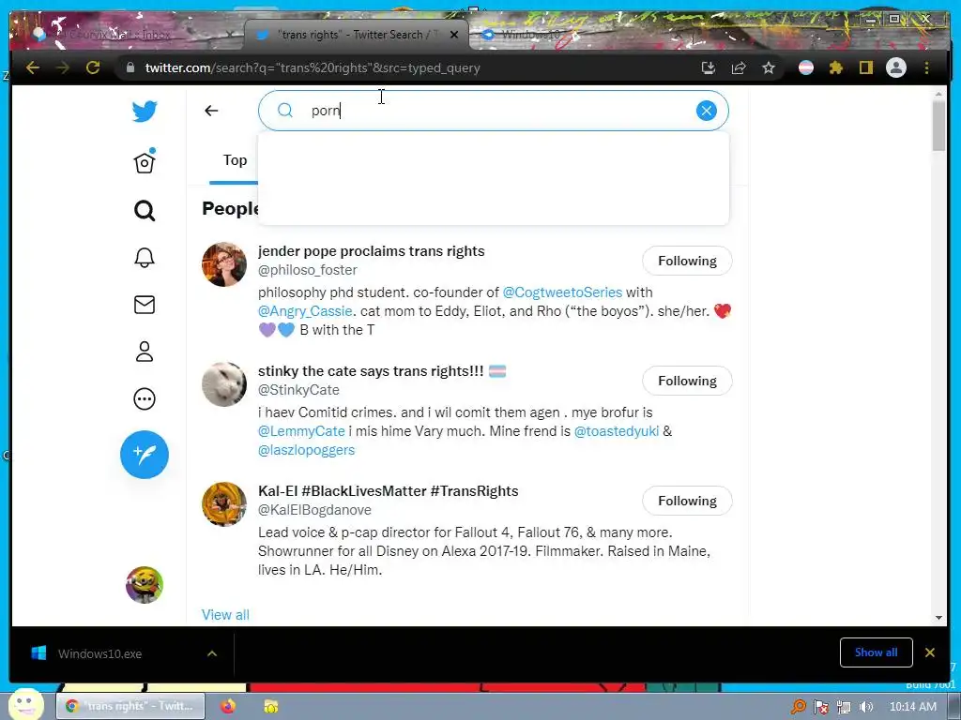Viewport: 961px width, 720px height.
Task: Open the @toastedyuki mention link
Action: pos(616,431)
